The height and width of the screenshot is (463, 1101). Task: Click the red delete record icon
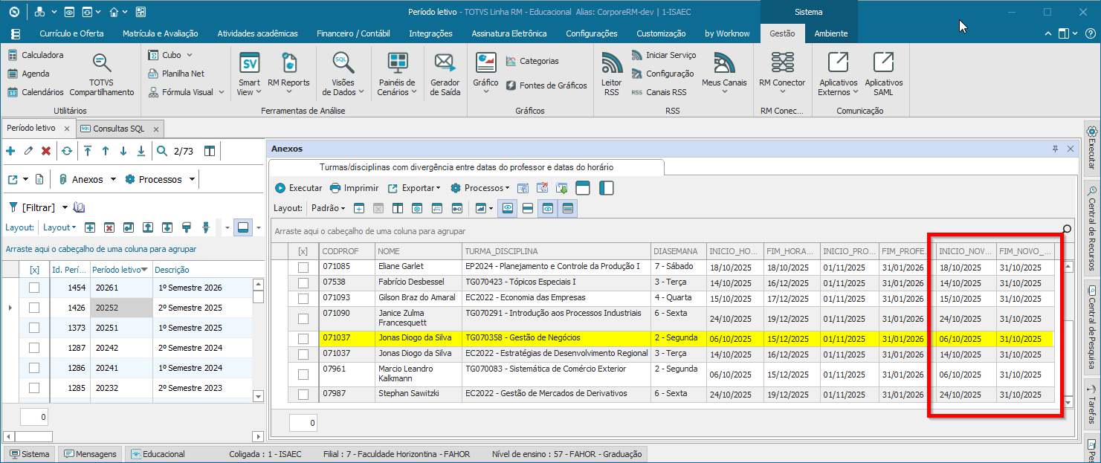pos(46,151)
